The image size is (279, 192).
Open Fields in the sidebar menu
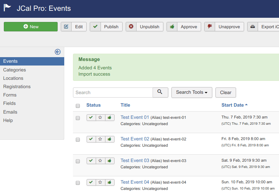[x=9, y=103]
